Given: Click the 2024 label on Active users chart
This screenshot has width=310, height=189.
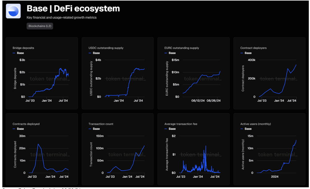Looking at the screenshot, I should (275, 177).
